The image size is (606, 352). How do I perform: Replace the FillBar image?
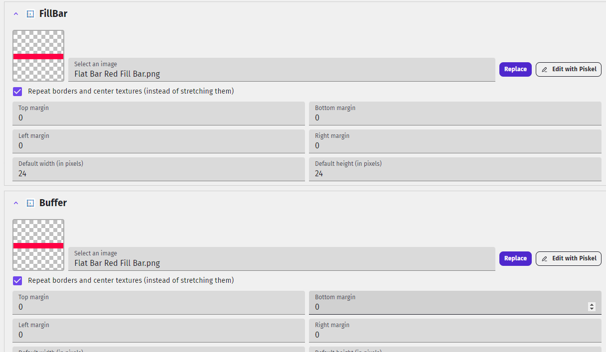(515, 69)
